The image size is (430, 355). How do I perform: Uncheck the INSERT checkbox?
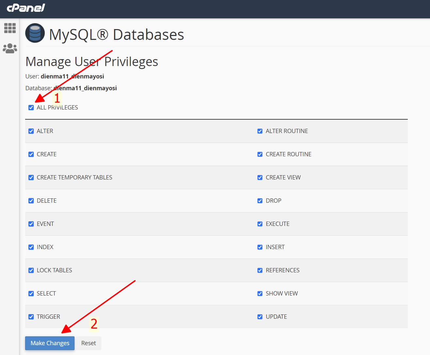pyautogui.click(x=260, y=247)
